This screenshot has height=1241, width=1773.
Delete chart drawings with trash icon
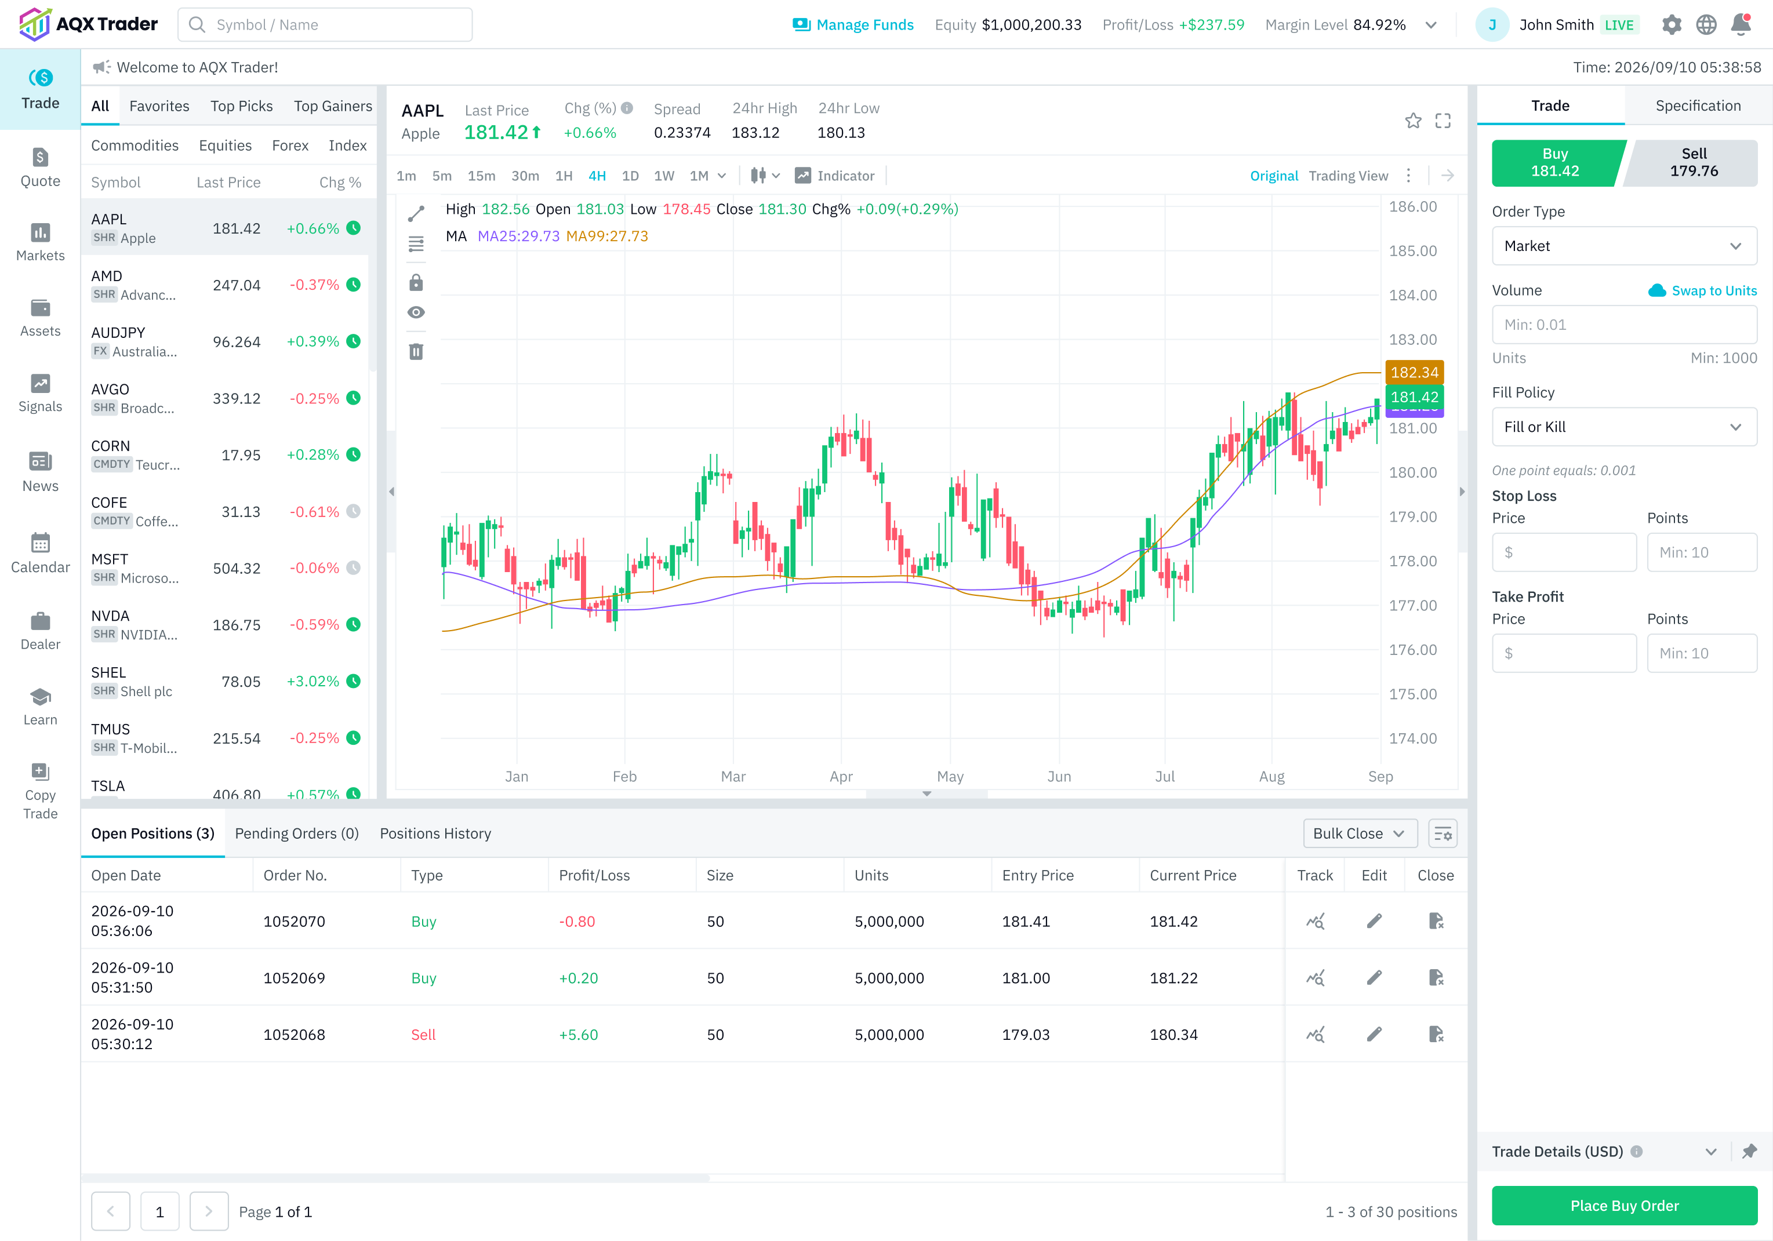click(416, 352)
